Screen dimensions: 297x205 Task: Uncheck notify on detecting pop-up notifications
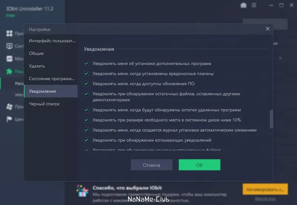pyautogui.click(x=87, y=140)
